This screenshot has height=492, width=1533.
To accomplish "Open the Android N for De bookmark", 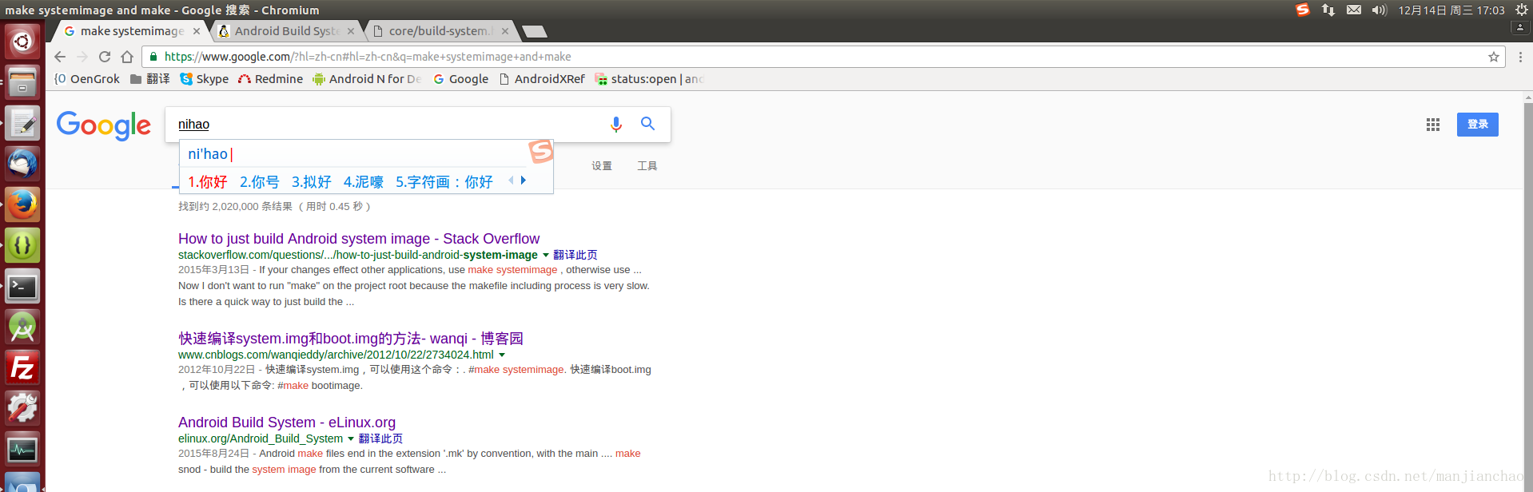I will (x=367, y=79).
